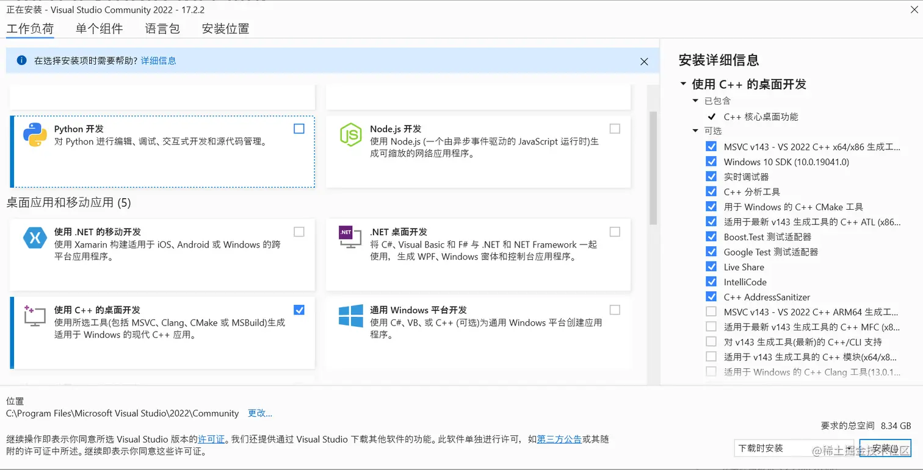The image size is (923, 470).
Task: Switch to the 工作负荷 tab
Action: click(x=30, y=29)
